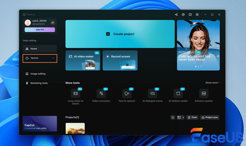Expand the Show more tools chevron
Viewport: 246px width, 146px height.
click(x=213, y=83)
